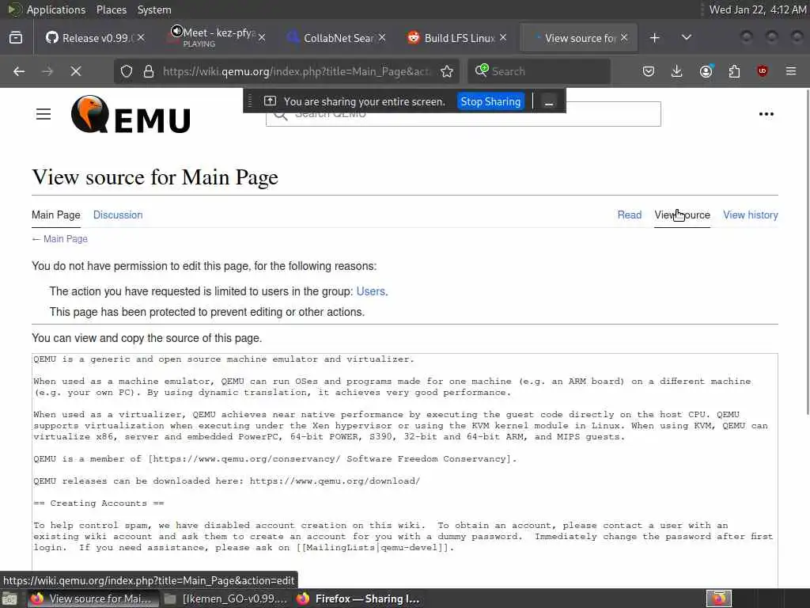Image resolution: width=810 pixels, height=608 pixels.
Task: Open a new browser tab
Action: [x=654, y=38]
